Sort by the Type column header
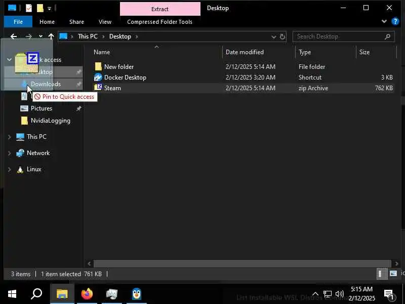The height and width of the screenshot is (304, 405). click(305, 52)
